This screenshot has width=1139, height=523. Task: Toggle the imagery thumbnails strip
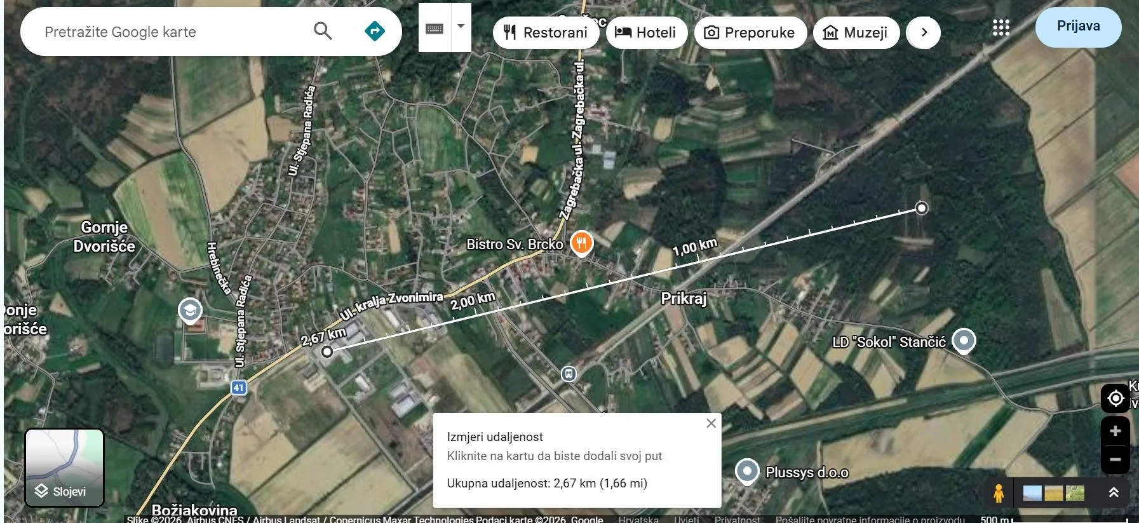1054,492
